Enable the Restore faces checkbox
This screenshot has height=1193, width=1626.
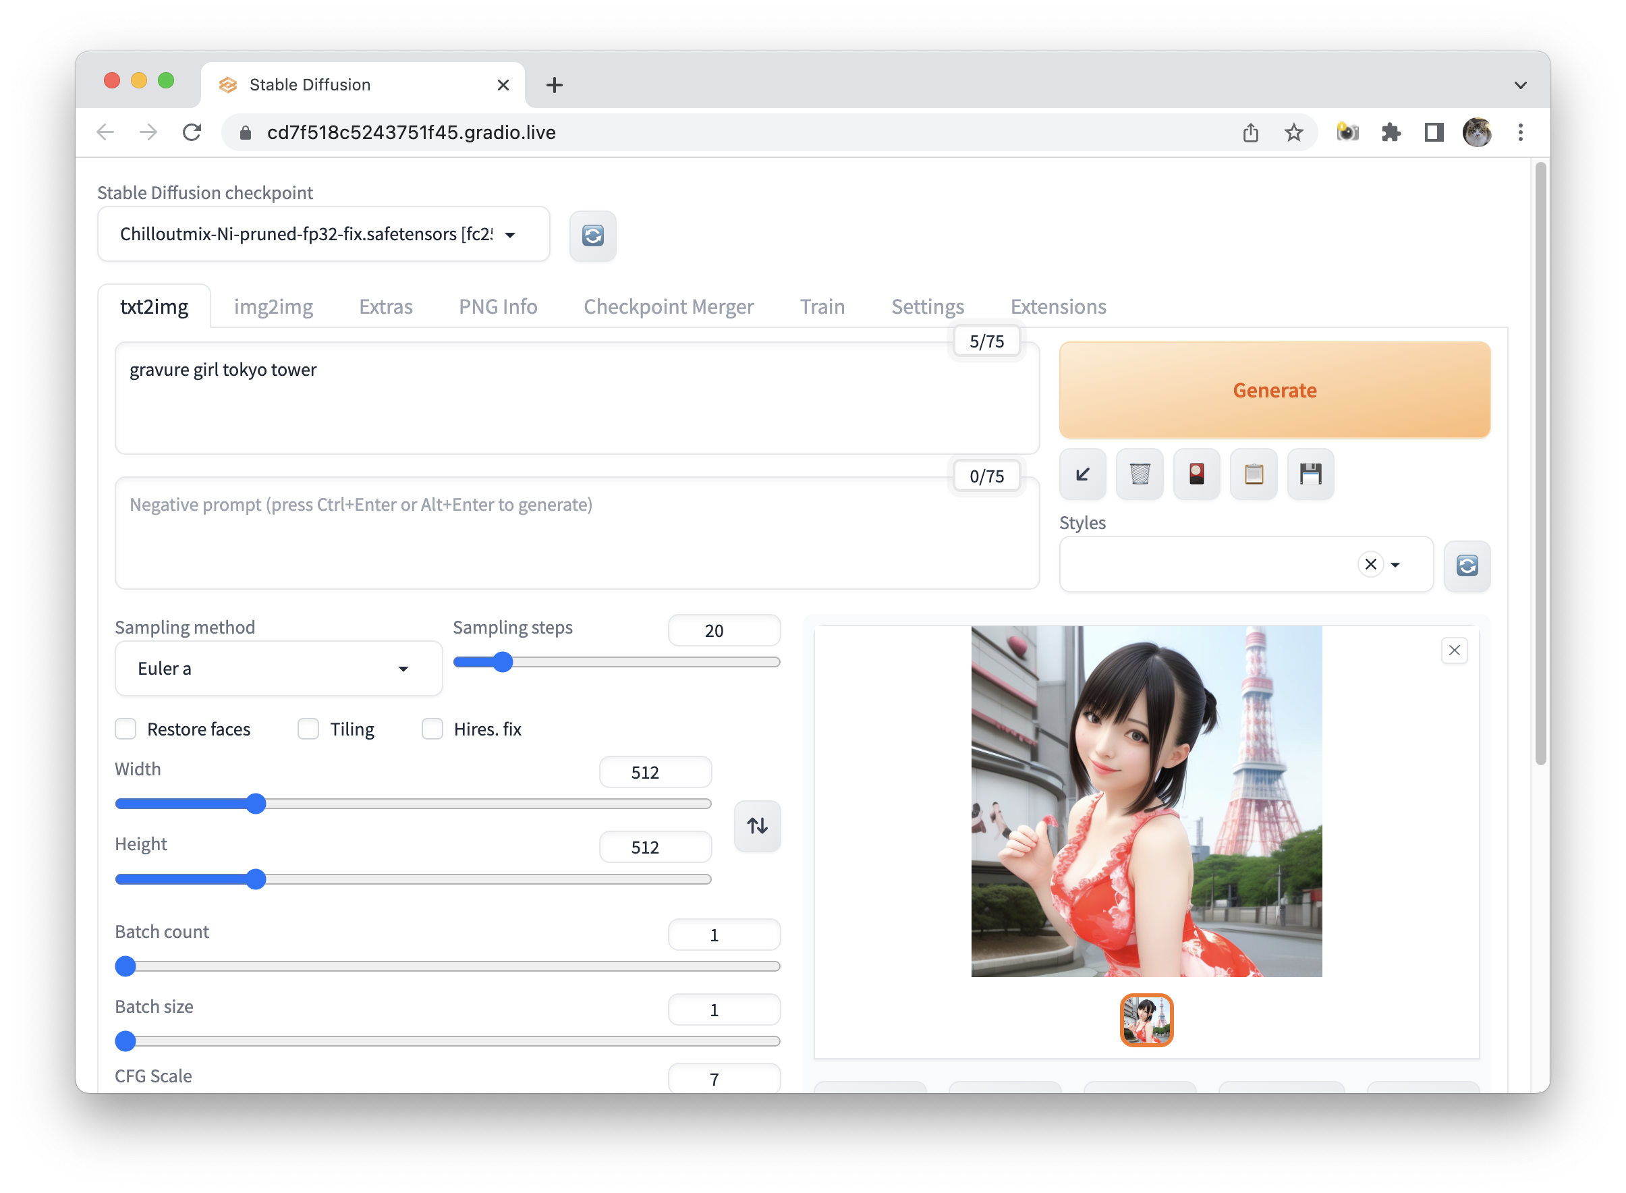click(125, 729)
